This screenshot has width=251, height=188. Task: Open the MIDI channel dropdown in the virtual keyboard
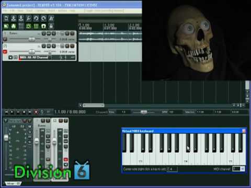click(242, 169)
